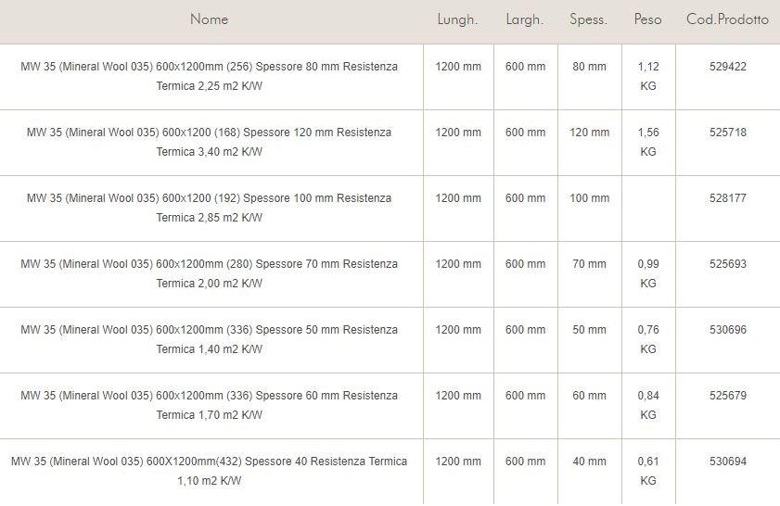780x506 pixels.
Task: Select product code 525718
Action: [x=727, y=133]
